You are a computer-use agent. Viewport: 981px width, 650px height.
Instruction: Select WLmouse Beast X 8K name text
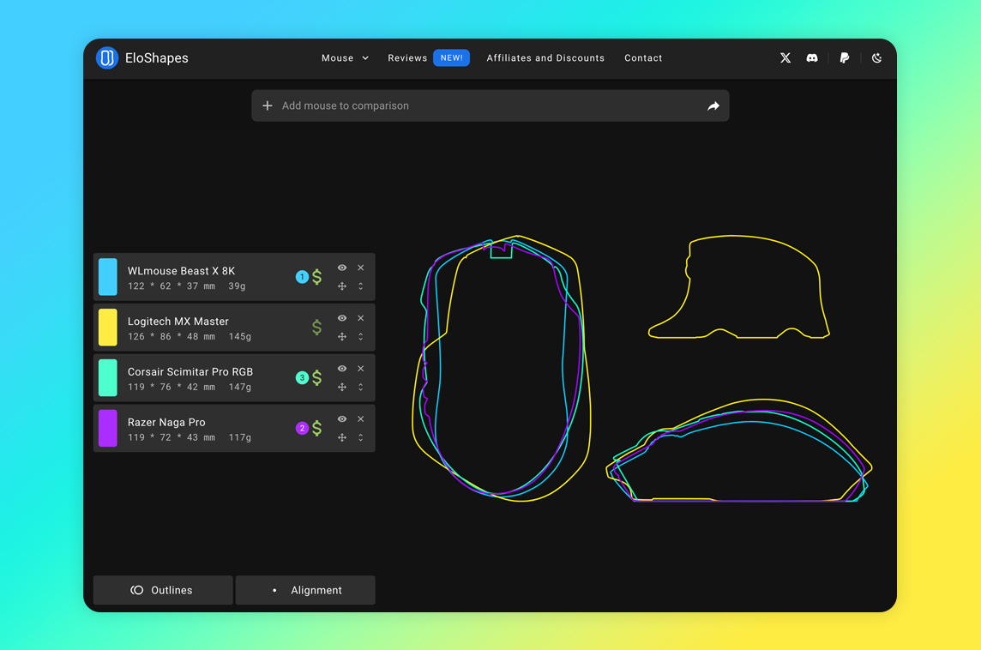coord(182,271)
